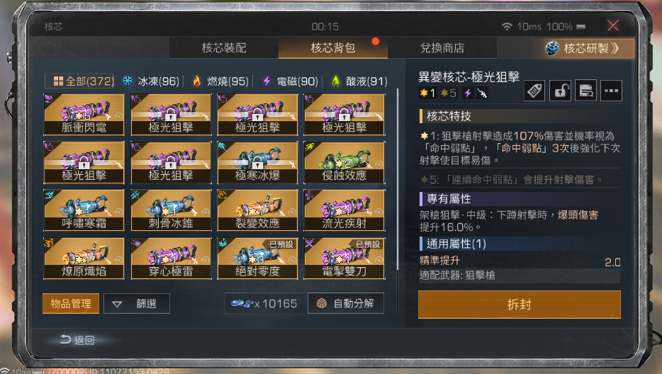This screenshot has width=662, height=374.
Task: Filter by 冰凍 snowflake category
Action: tap(150, 81)
